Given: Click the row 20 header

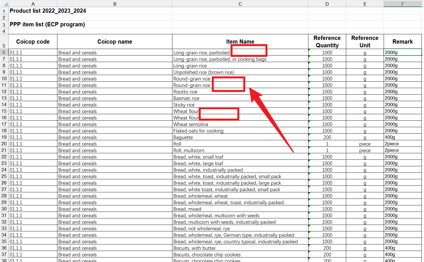Looking at the screenshot, I should 4,144.
